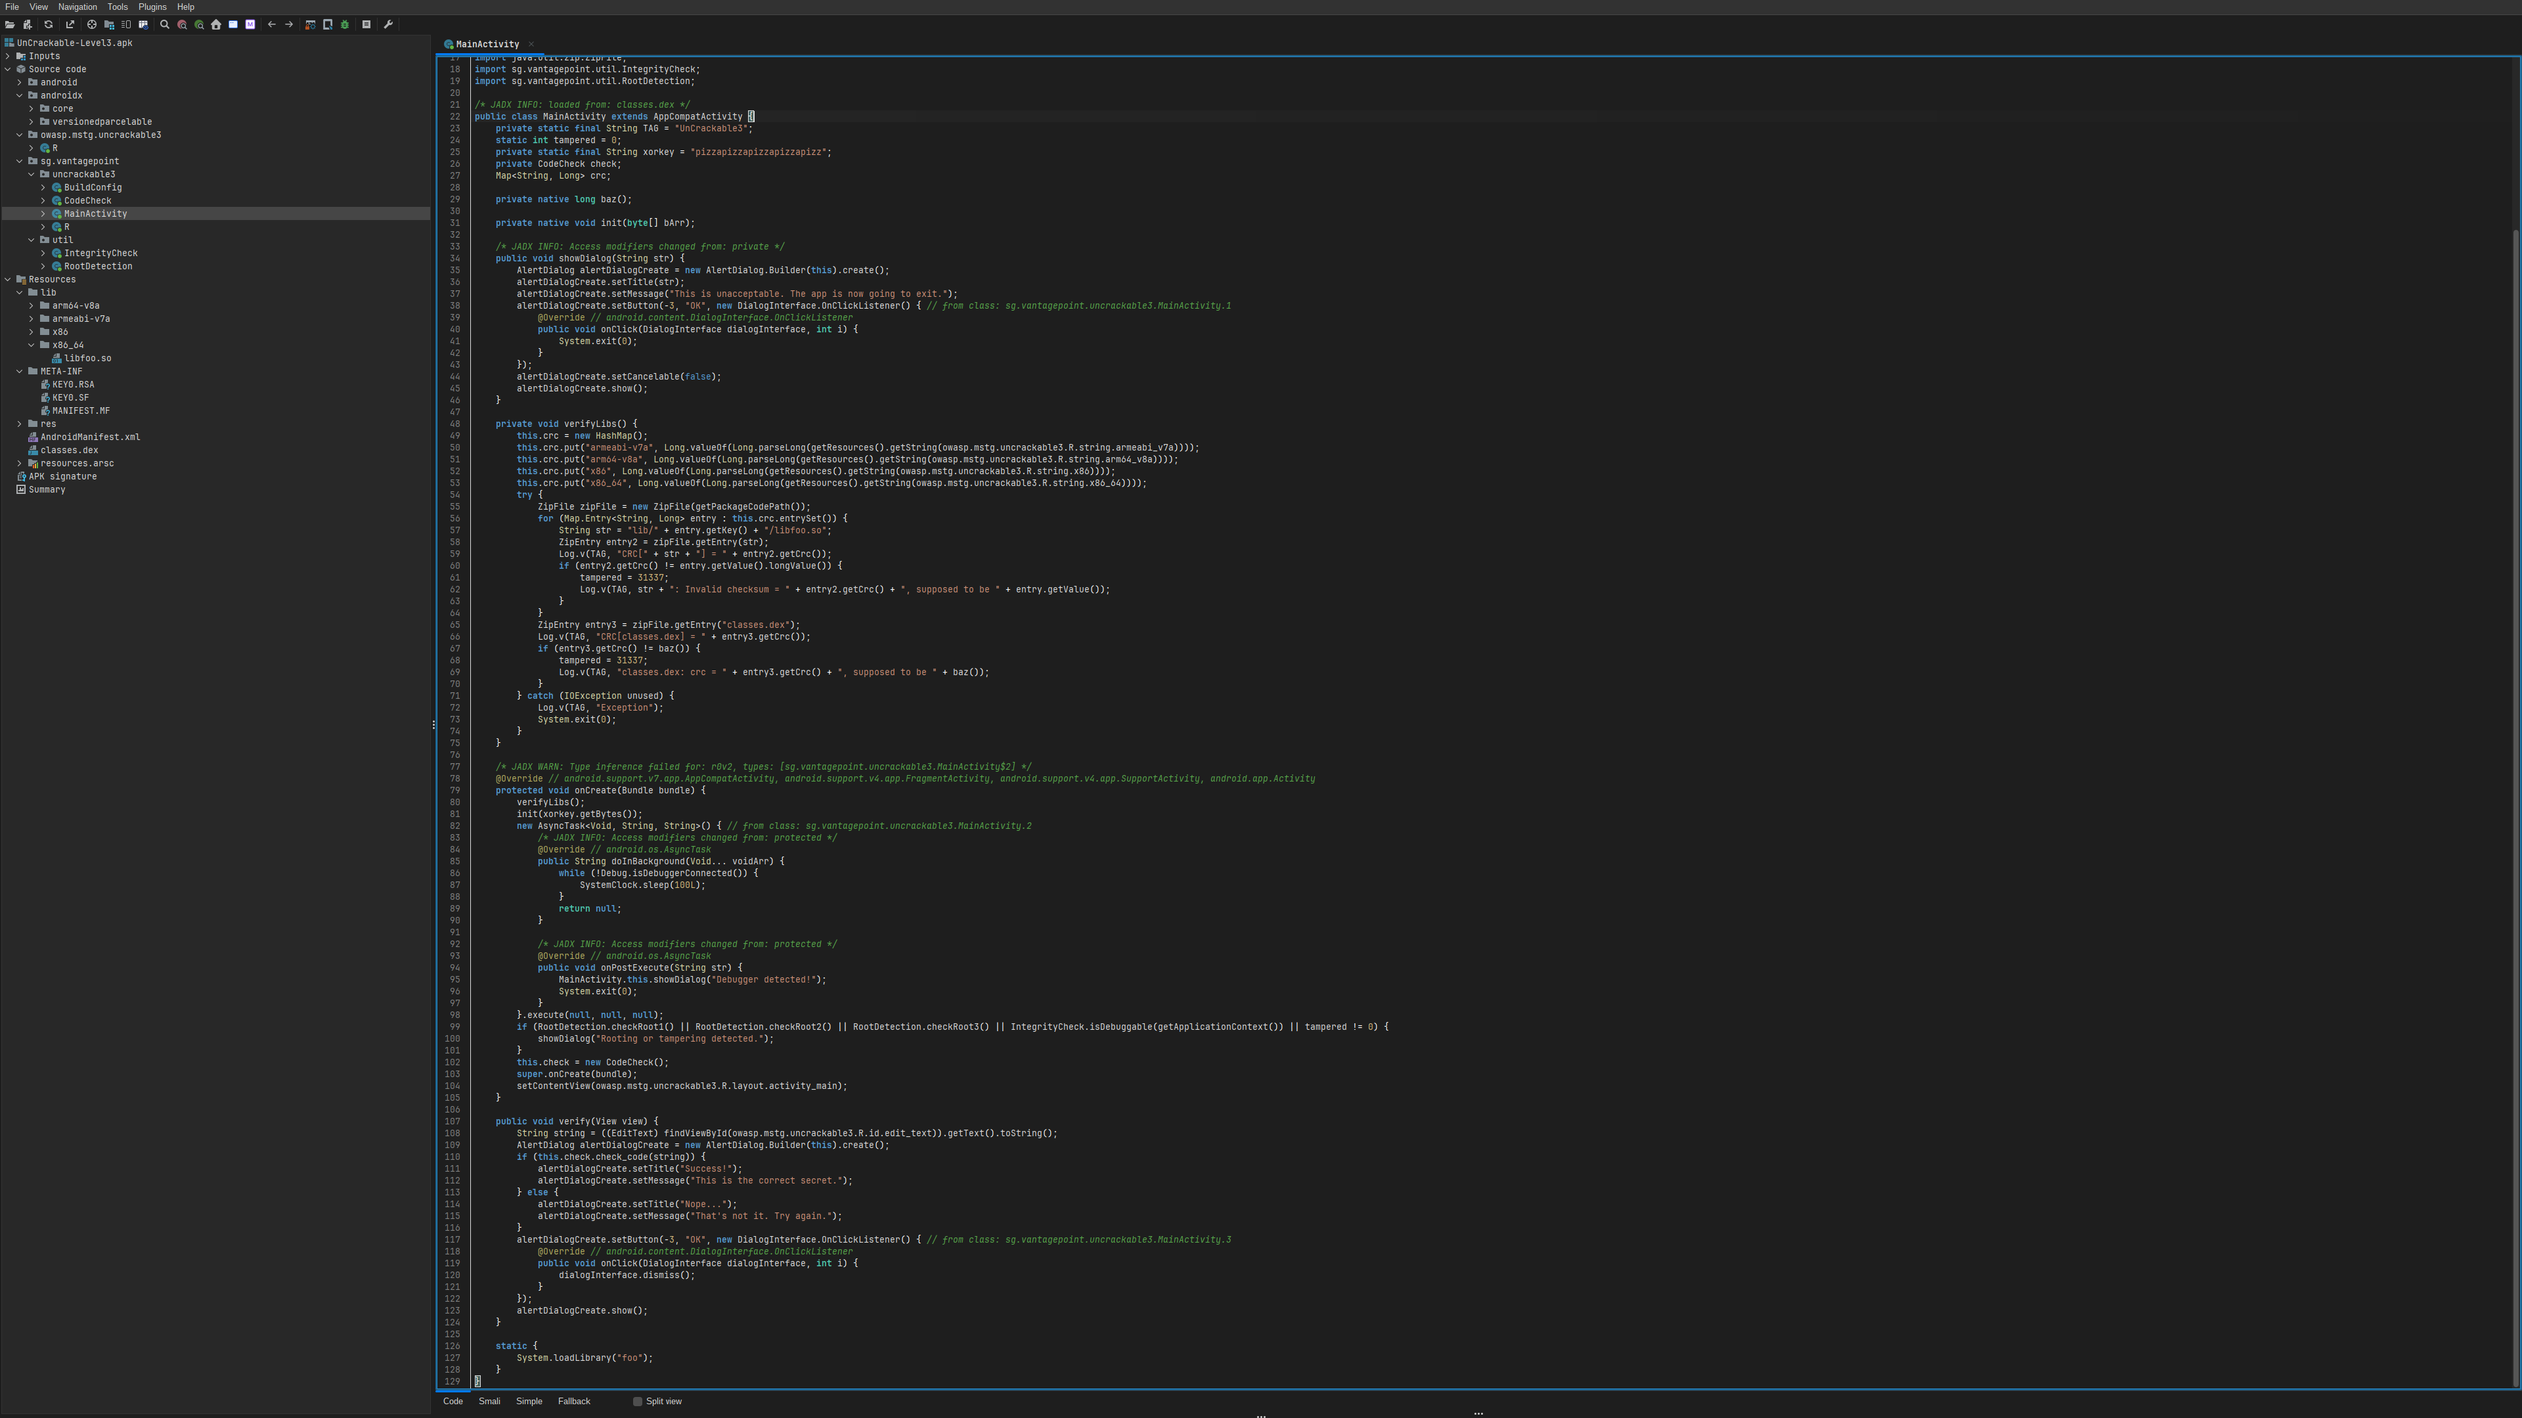
Task: Enable the Split view checkbox
Action: pyautogui.click(x=637, y=1402)
